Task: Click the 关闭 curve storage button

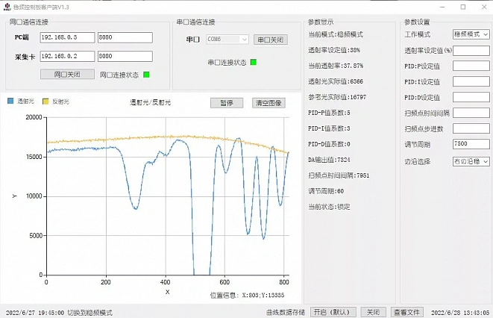Action: point(373,312)
